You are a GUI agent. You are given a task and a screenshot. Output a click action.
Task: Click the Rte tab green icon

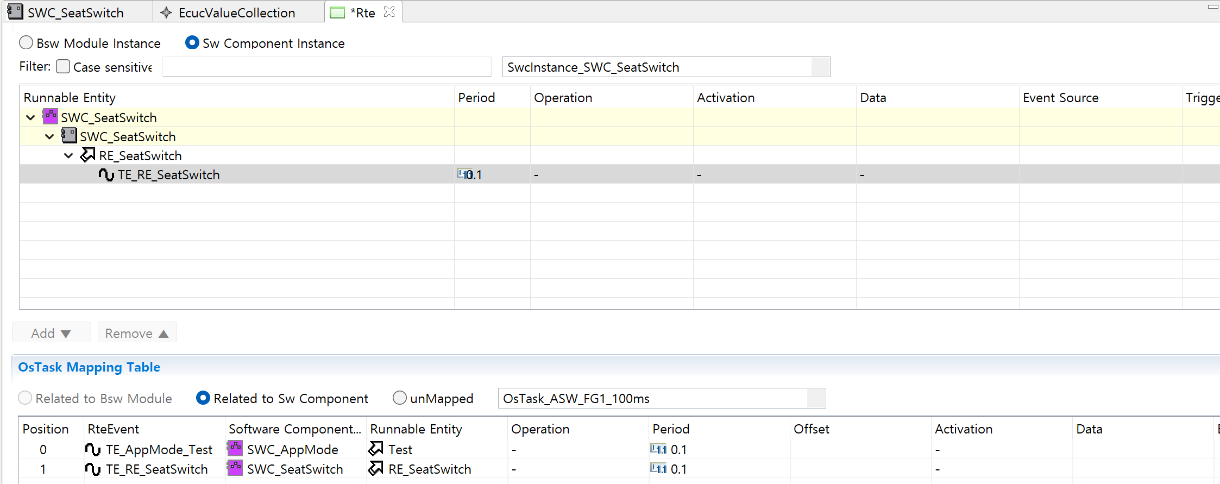[x=337, y=12]
